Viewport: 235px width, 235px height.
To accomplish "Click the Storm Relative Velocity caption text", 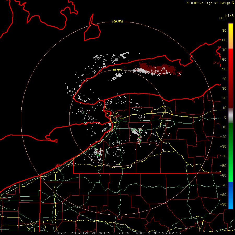I will (x=119, y=233).
